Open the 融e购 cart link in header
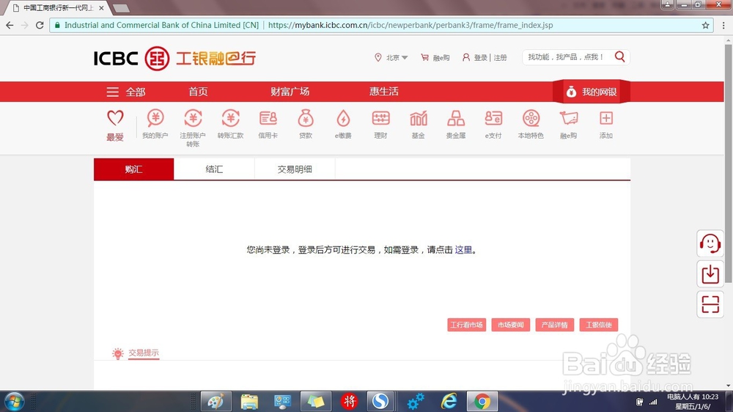 pyautogui.click(x=435, y=57)
